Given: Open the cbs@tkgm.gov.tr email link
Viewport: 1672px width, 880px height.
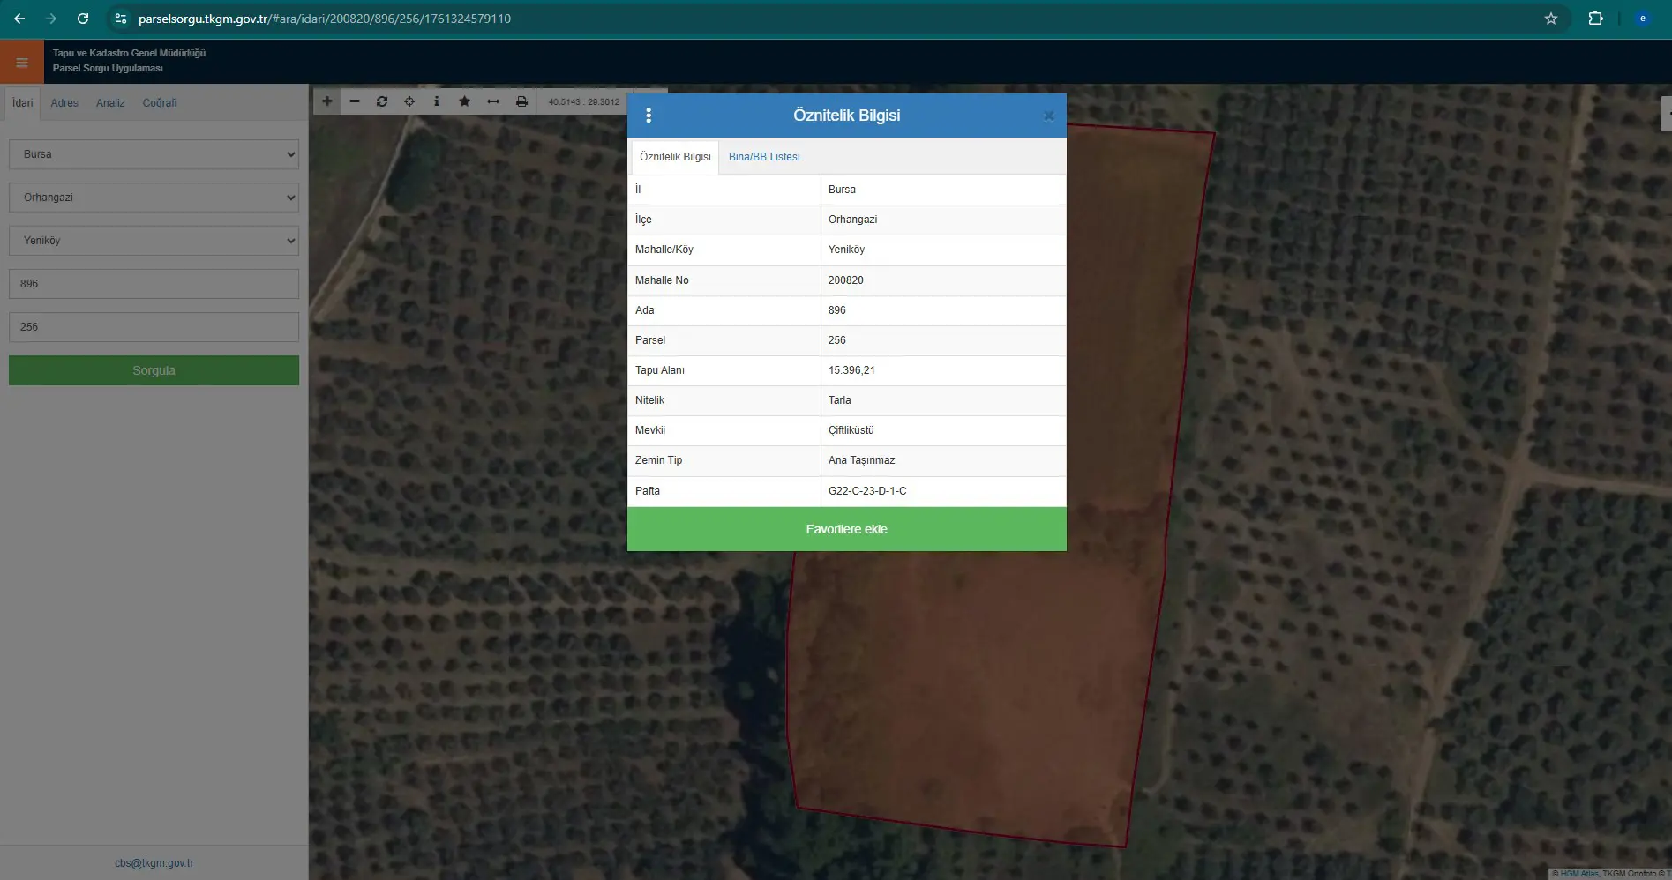Looking at the screenshot, I should (x=154, y=863).
